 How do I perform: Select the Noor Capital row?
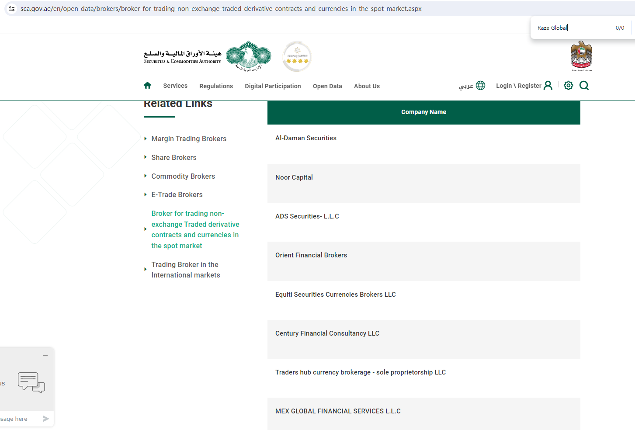424,184
